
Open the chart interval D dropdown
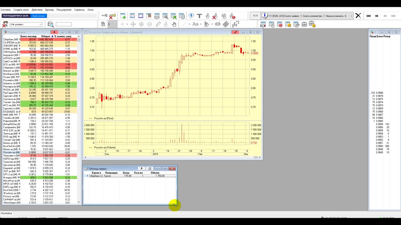click(x=112, y=24)
